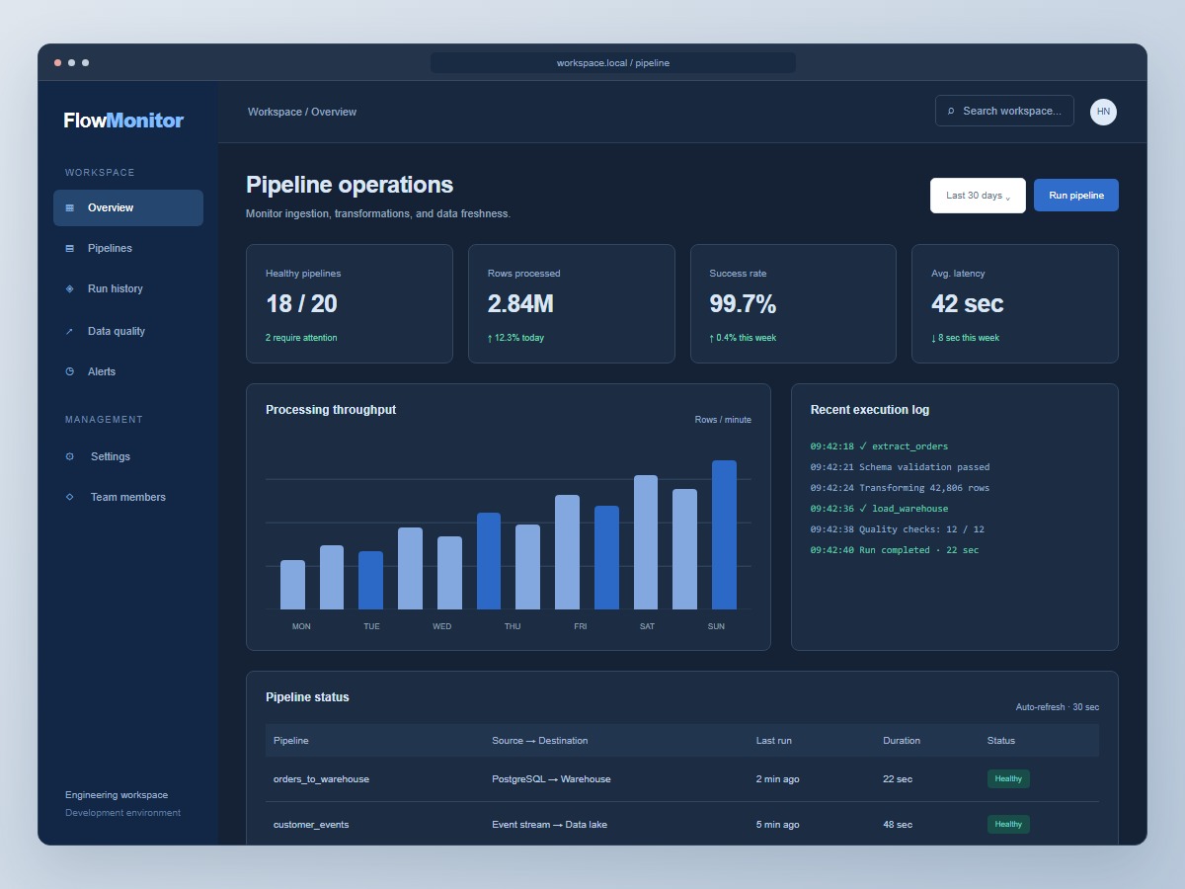This screenshot has width=1185, height=889.
Task: Open Settings in the Management group
Action: click(x=128, y=457)
